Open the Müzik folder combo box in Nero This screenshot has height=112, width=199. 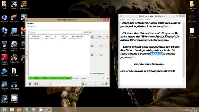(x=56, y=32)
